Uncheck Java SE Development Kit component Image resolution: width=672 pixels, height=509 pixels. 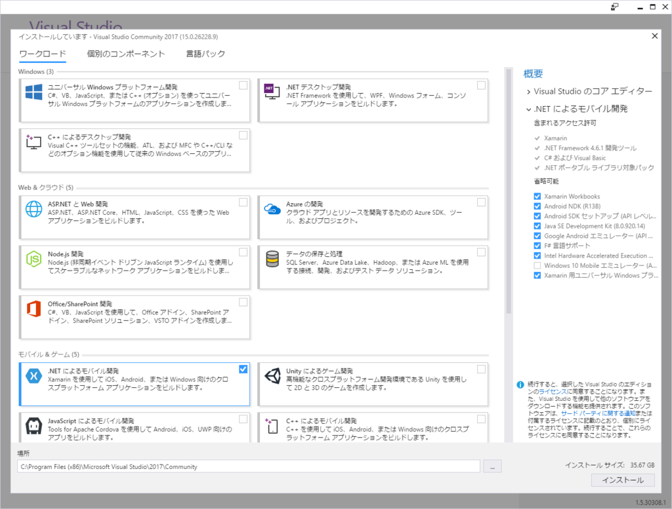(537, 226)
